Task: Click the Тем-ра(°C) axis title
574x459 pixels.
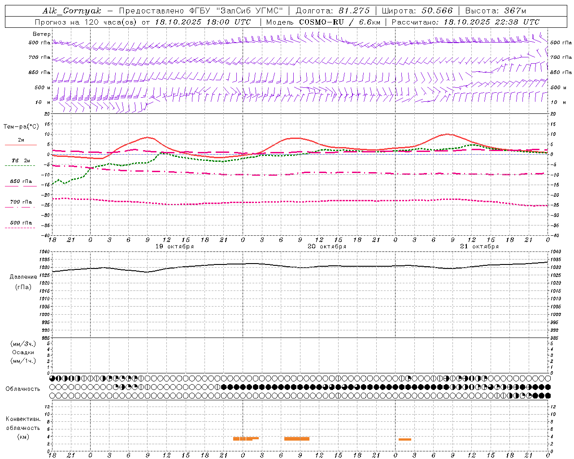Action: [21, 127]
